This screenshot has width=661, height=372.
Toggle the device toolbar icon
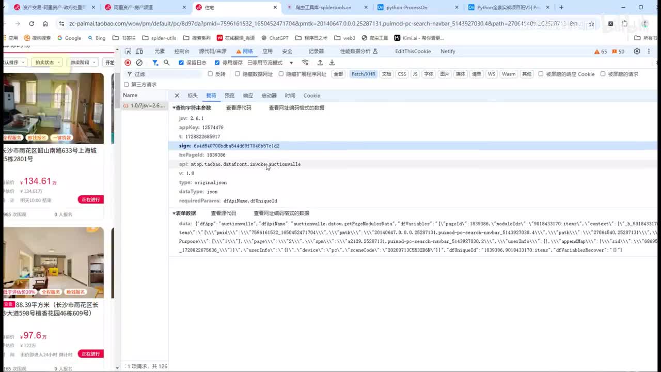[x=139, y=51]
